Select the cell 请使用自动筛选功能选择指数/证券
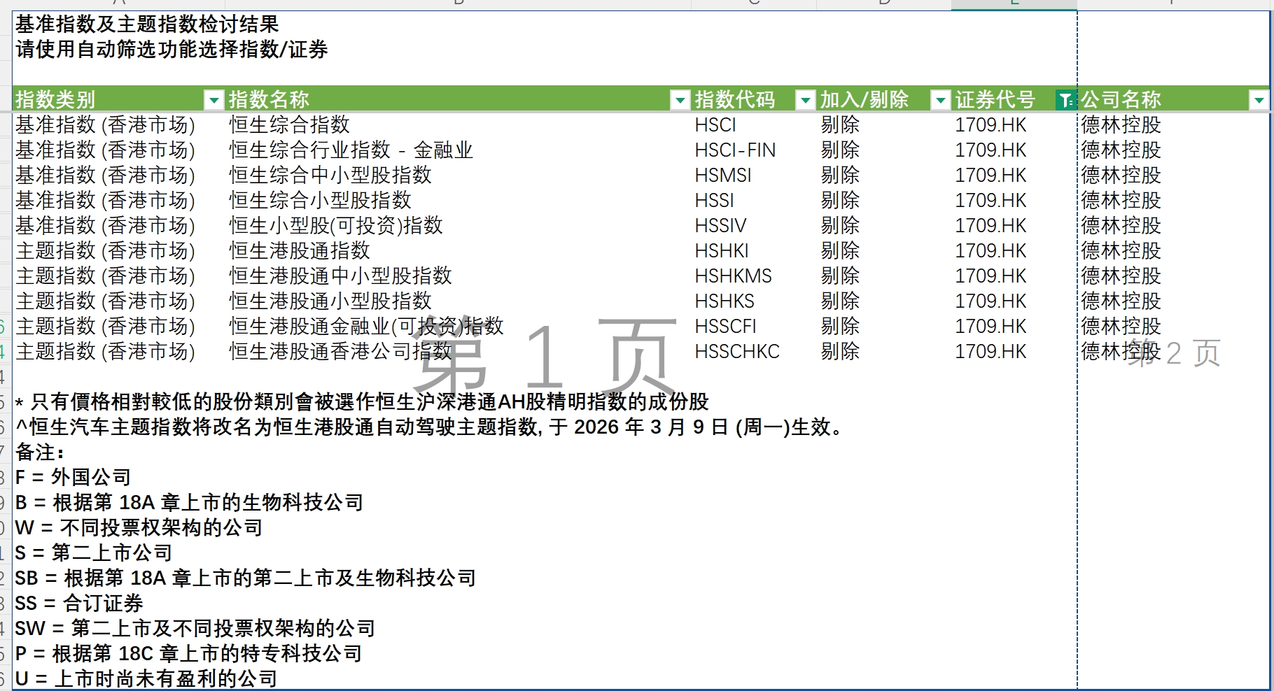The image size is (1274, 691). click(171, 50)
